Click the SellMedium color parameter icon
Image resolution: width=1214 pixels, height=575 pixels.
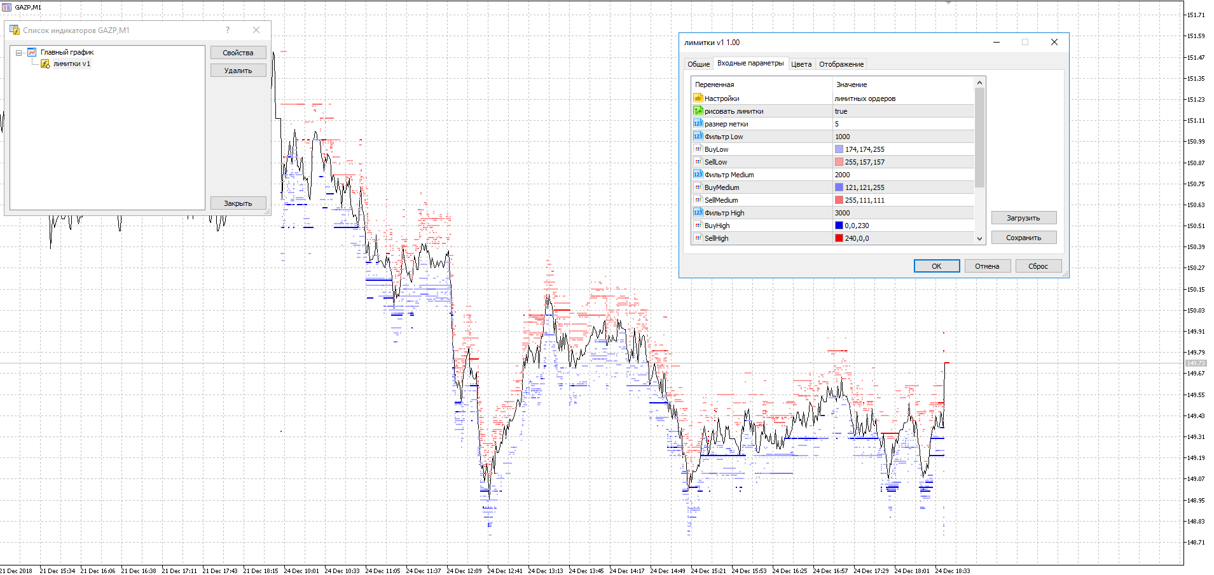(698, 200)
